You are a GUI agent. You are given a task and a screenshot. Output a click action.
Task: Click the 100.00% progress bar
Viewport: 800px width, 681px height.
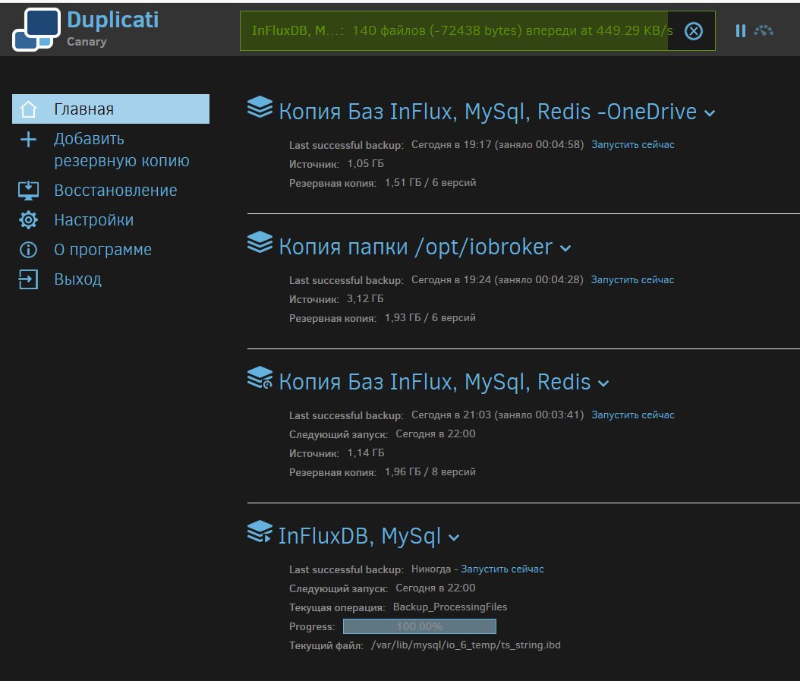click(420, 626)
